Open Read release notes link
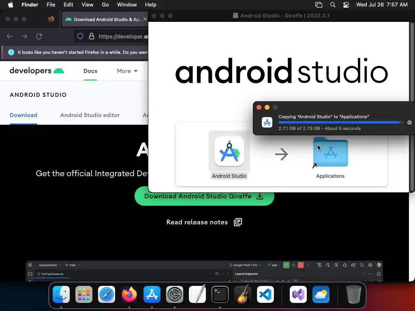Viewport: 415px width, 311px height. 197,222
